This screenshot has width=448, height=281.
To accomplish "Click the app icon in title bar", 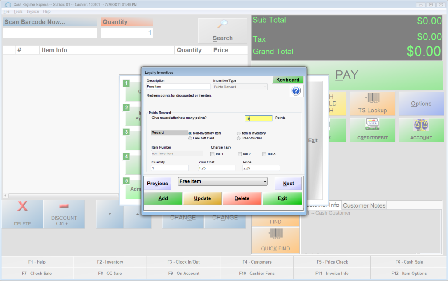I will click(8, 4).
